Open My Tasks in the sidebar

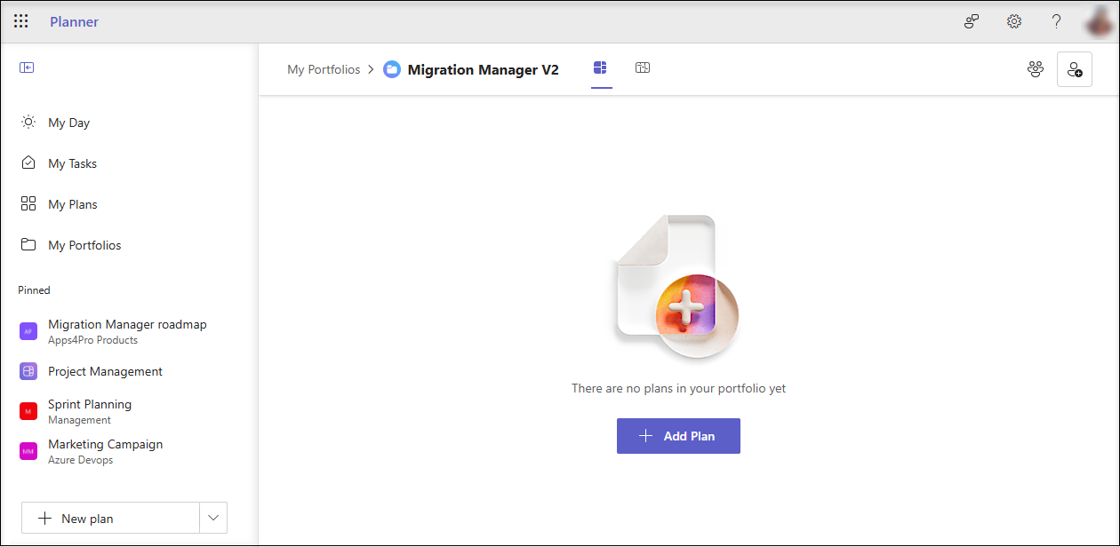[72, 163]
